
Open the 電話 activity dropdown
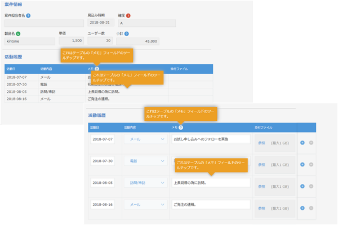(x=144, y=161)
